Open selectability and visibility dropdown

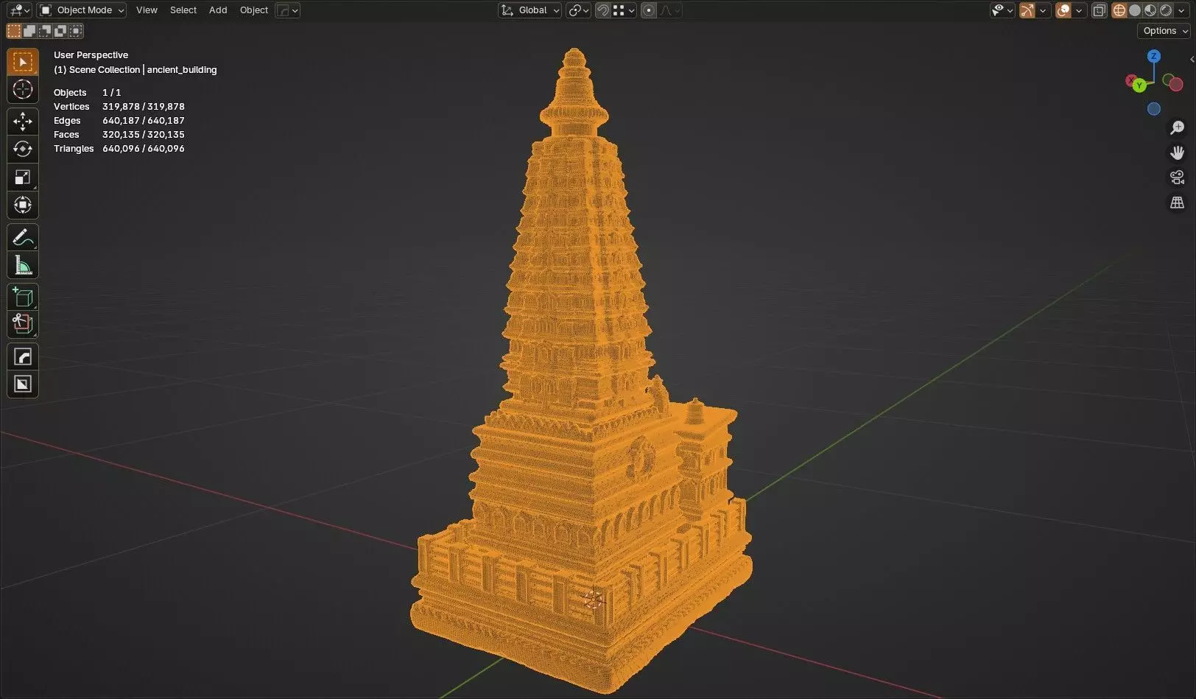click(1002, 10)
